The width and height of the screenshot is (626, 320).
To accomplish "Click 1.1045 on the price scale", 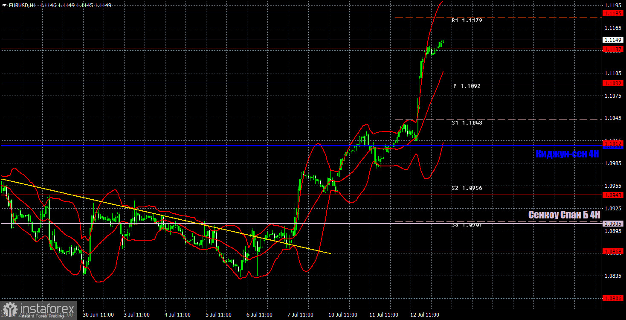I will click(613, 118).
